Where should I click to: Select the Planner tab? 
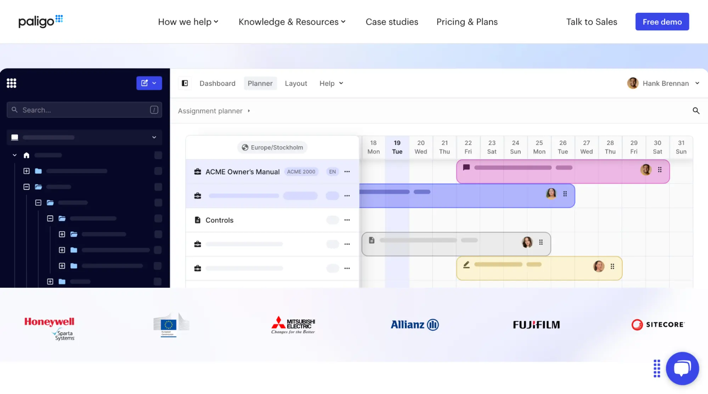point(260,83)
